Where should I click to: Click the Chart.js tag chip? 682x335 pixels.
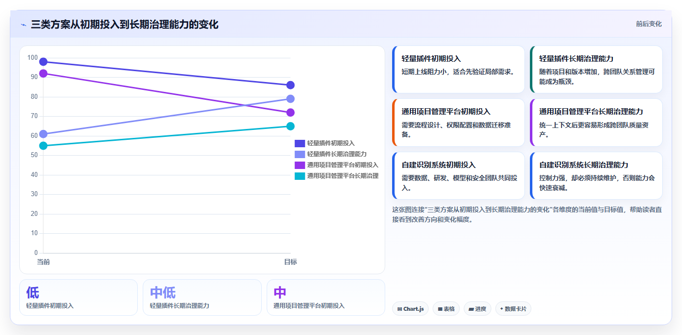point(410,309)
